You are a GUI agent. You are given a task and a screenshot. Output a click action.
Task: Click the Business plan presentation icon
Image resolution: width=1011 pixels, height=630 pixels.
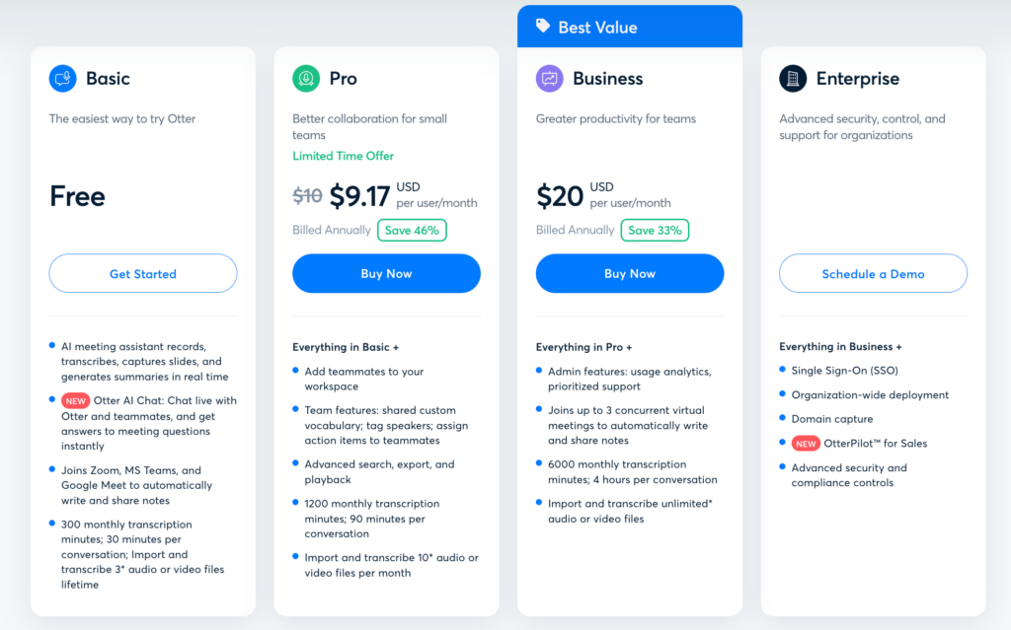550,79
